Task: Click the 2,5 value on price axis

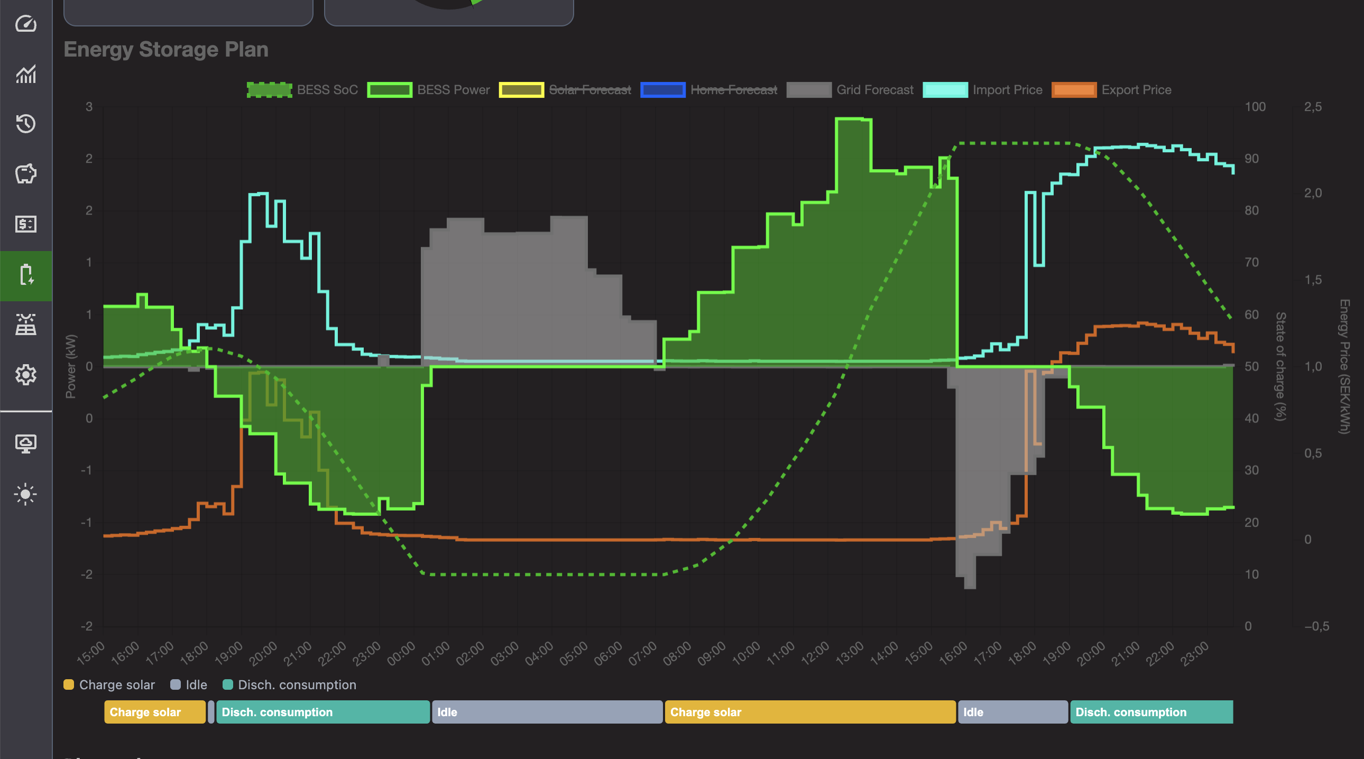Action: coord(1313,107)
